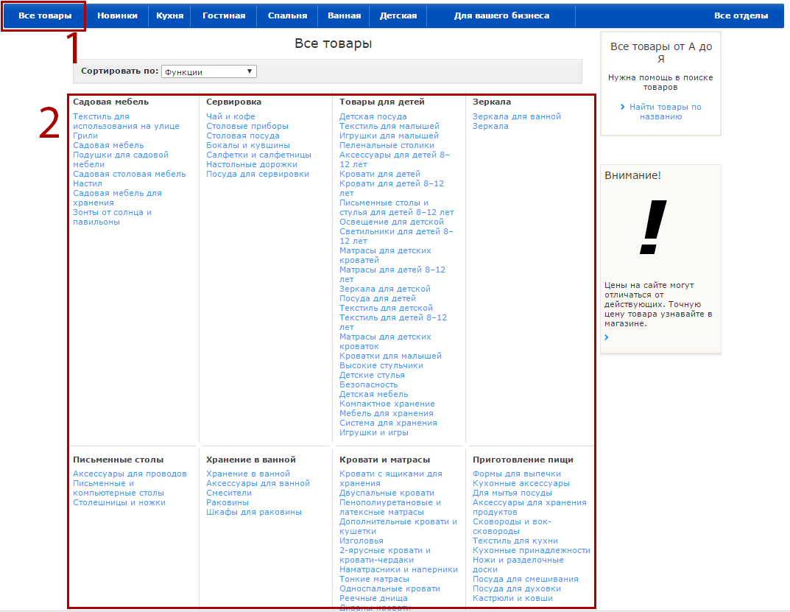Open the blue arrow link under the Внимание notice
Image resolution: width=790 pixels, height=612 pixels.
pos(607,337)
